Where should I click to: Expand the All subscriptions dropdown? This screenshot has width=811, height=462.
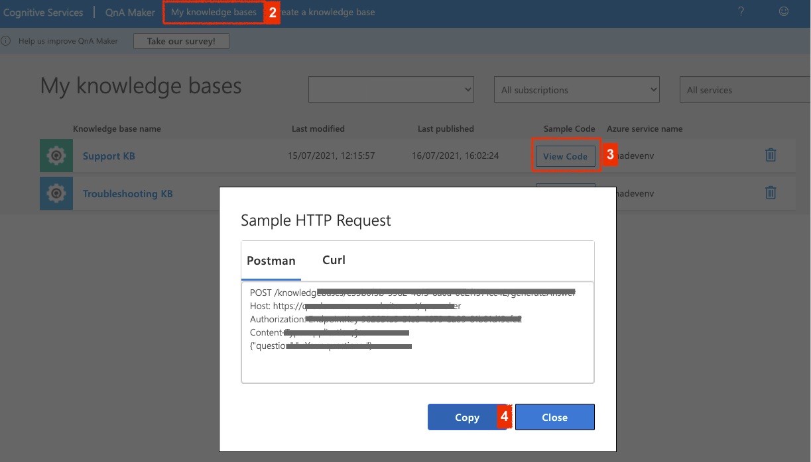pos(577,89)
